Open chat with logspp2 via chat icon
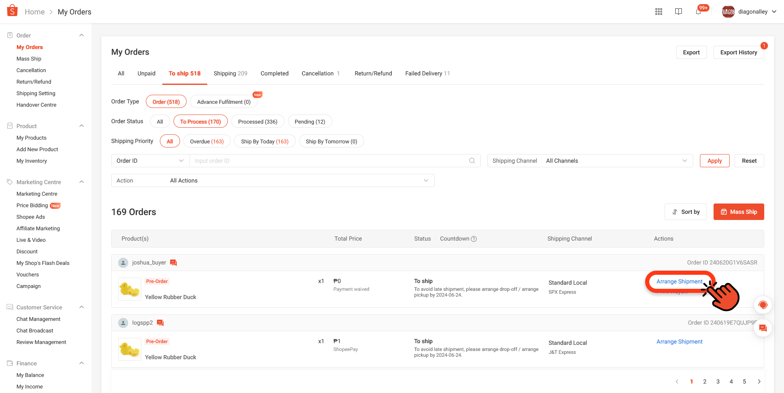The image size is (784, 393). click(x=160, y=323)
